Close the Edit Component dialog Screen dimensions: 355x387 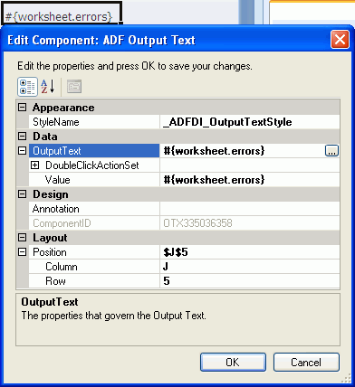pos(340,40)
